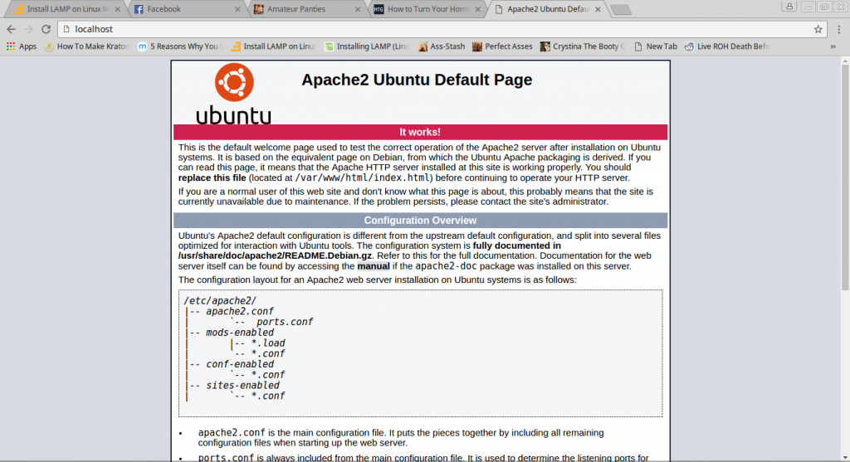
Task: Click the browser back arrow button
Action: (11, 29)
